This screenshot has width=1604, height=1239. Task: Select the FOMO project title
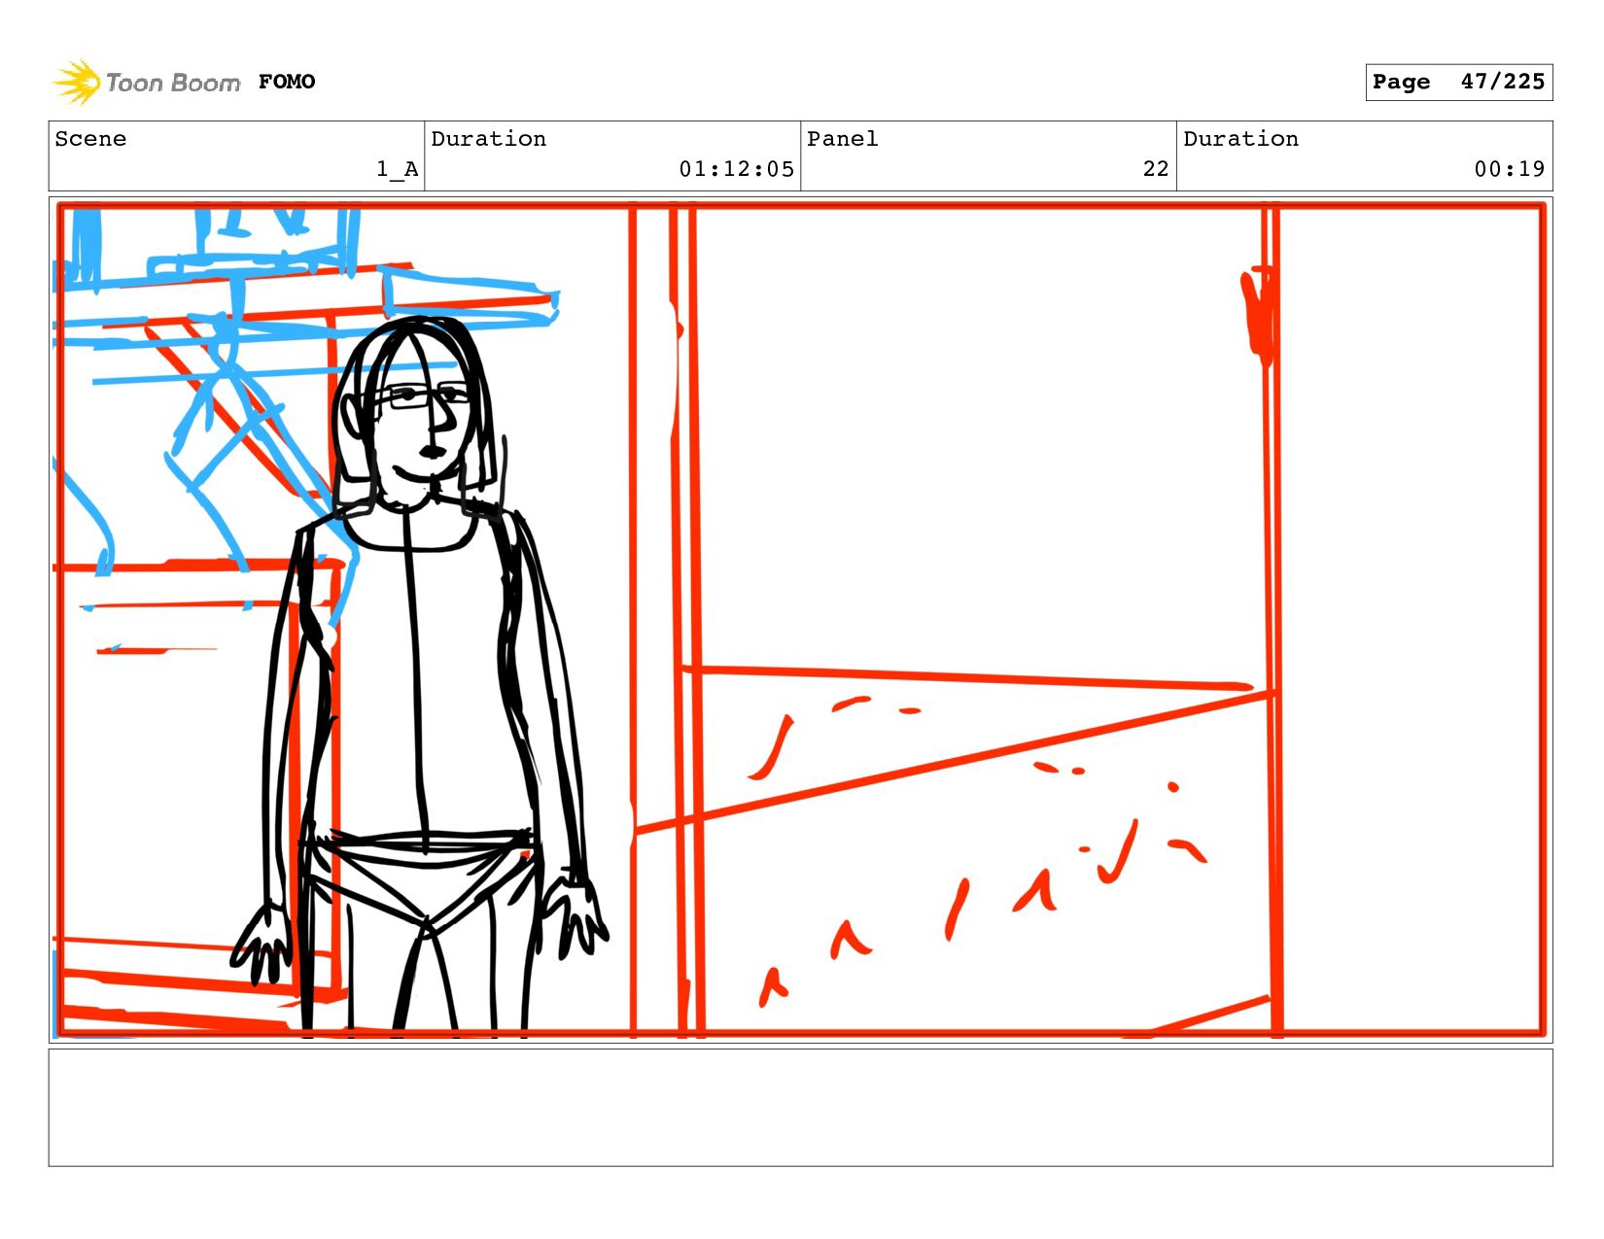coord(287,82)
